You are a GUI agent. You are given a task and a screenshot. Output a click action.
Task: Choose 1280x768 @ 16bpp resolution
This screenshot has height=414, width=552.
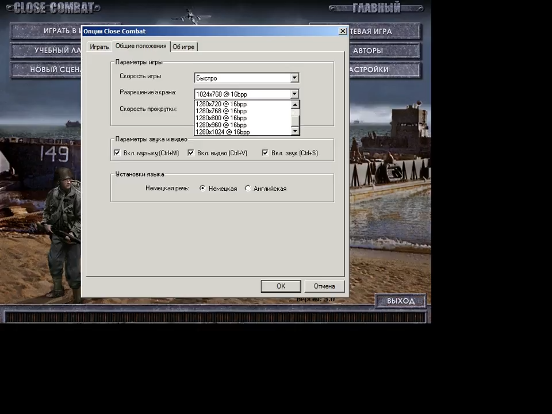pyautogui.click(x=243, y=111)
